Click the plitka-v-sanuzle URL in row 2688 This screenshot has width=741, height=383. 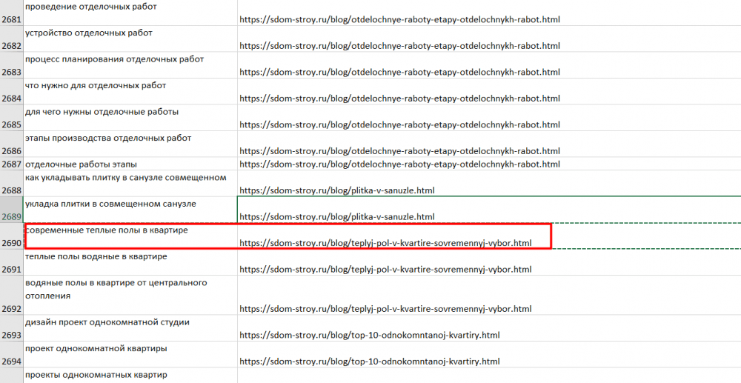pos(336,190)
